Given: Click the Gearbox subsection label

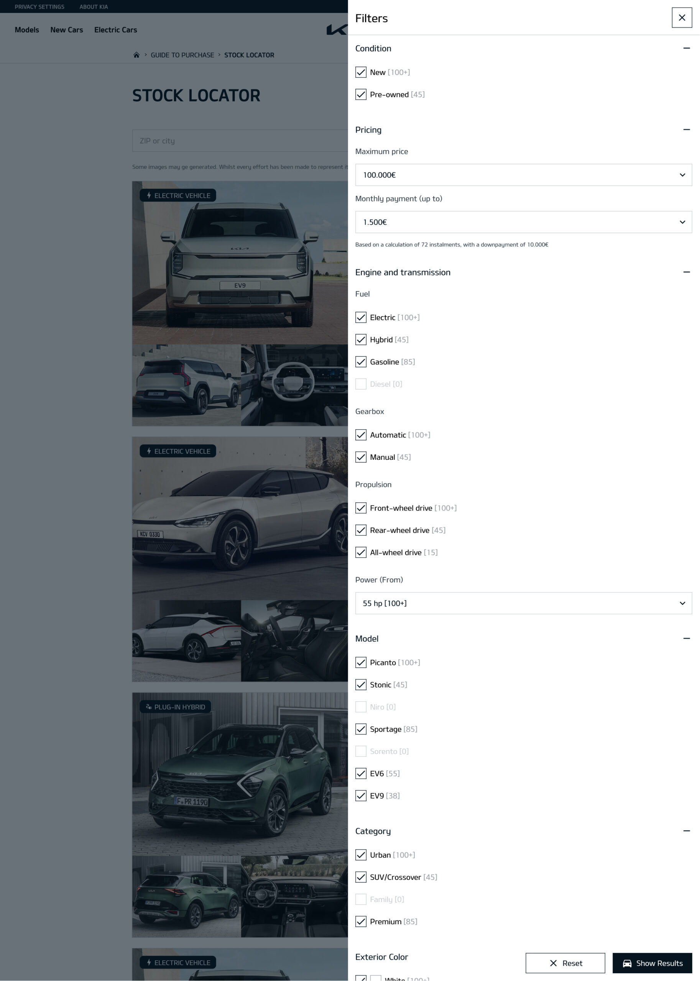Looking at the screenshot, I should [370, 412].
